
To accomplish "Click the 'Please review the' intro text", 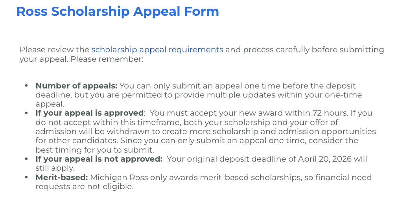I will click(x=54, y=50).
